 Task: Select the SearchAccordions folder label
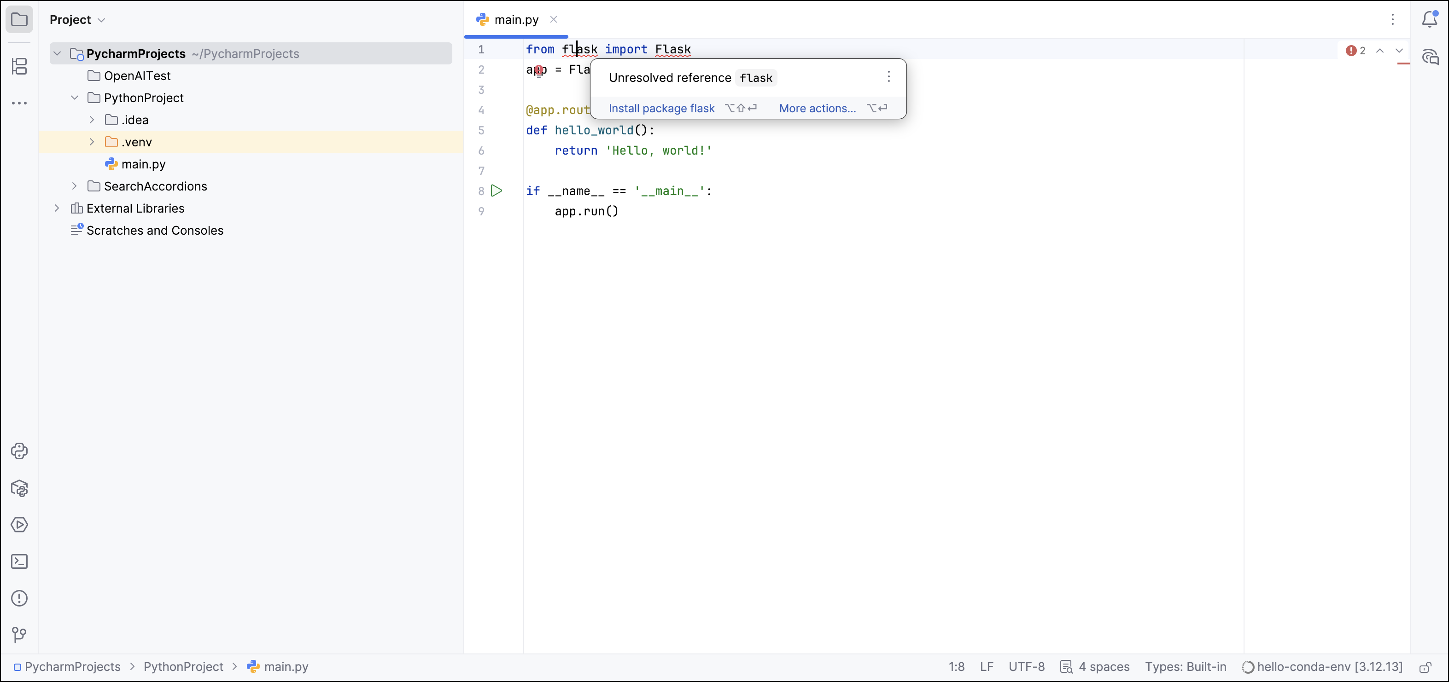pyautogui.click(x=155, y=186)
